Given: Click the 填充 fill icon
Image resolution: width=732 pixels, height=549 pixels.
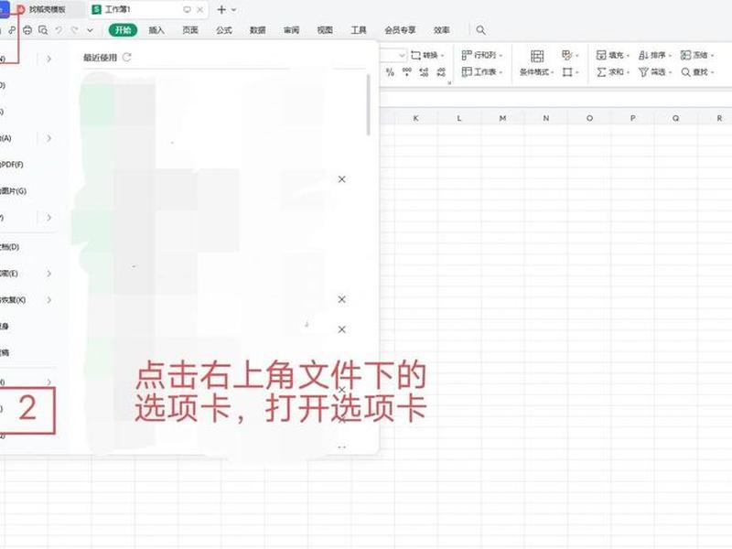Looking at the screenshot, I should pos(601,56).
